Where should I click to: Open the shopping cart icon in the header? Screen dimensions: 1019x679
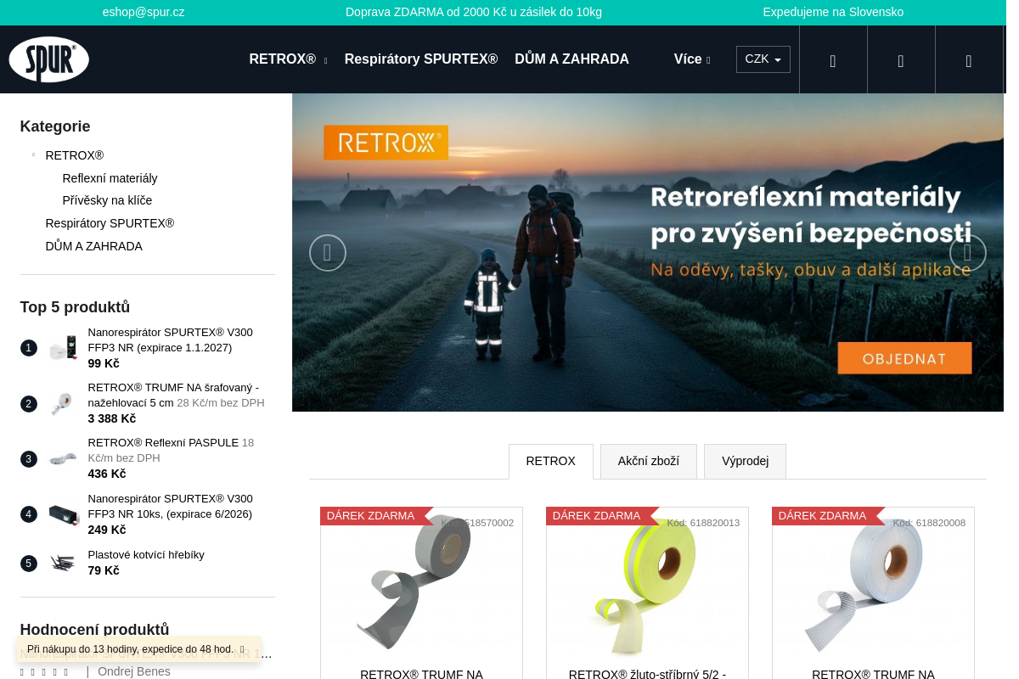(x=969, y=60)
